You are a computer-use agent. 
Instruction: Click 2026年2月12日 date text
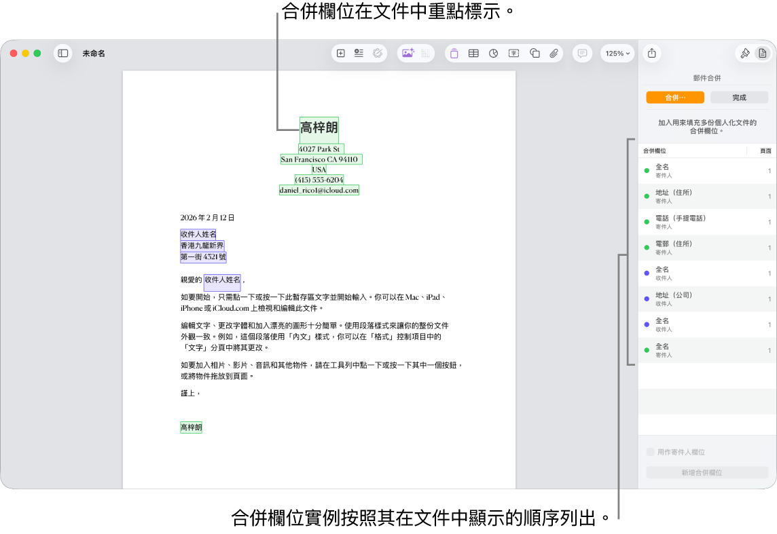pos(207,218)
